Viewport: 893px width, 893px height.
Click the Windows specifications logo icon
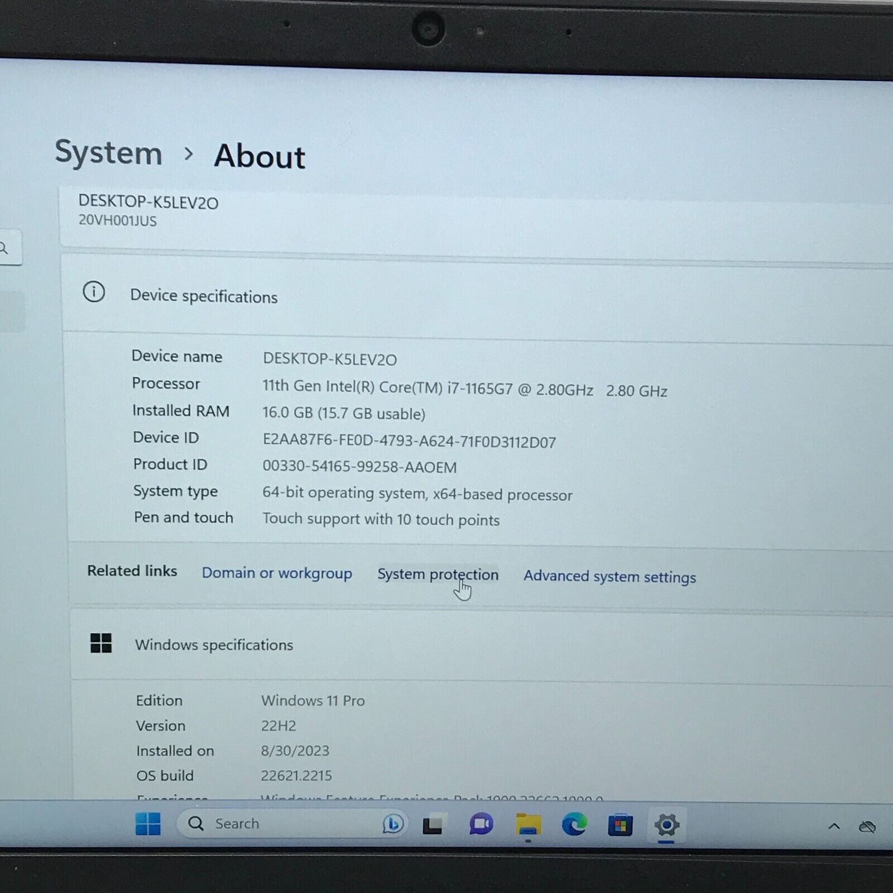click(x=101, y=643)
